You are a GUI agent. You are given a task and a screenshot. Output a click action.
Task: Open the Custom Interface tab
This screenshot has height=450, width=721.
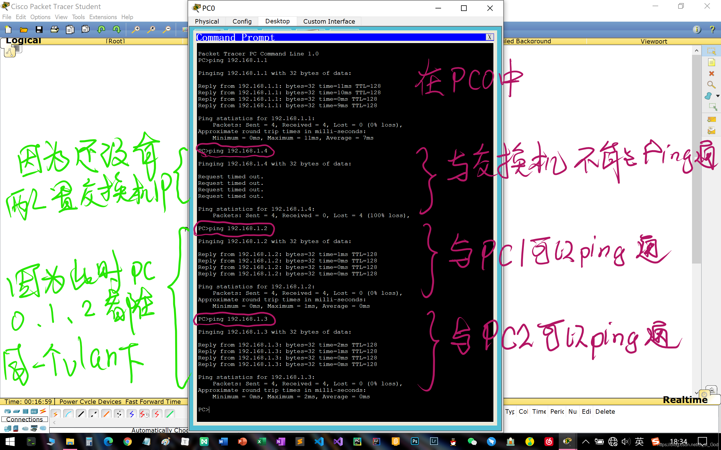point(329,21)
